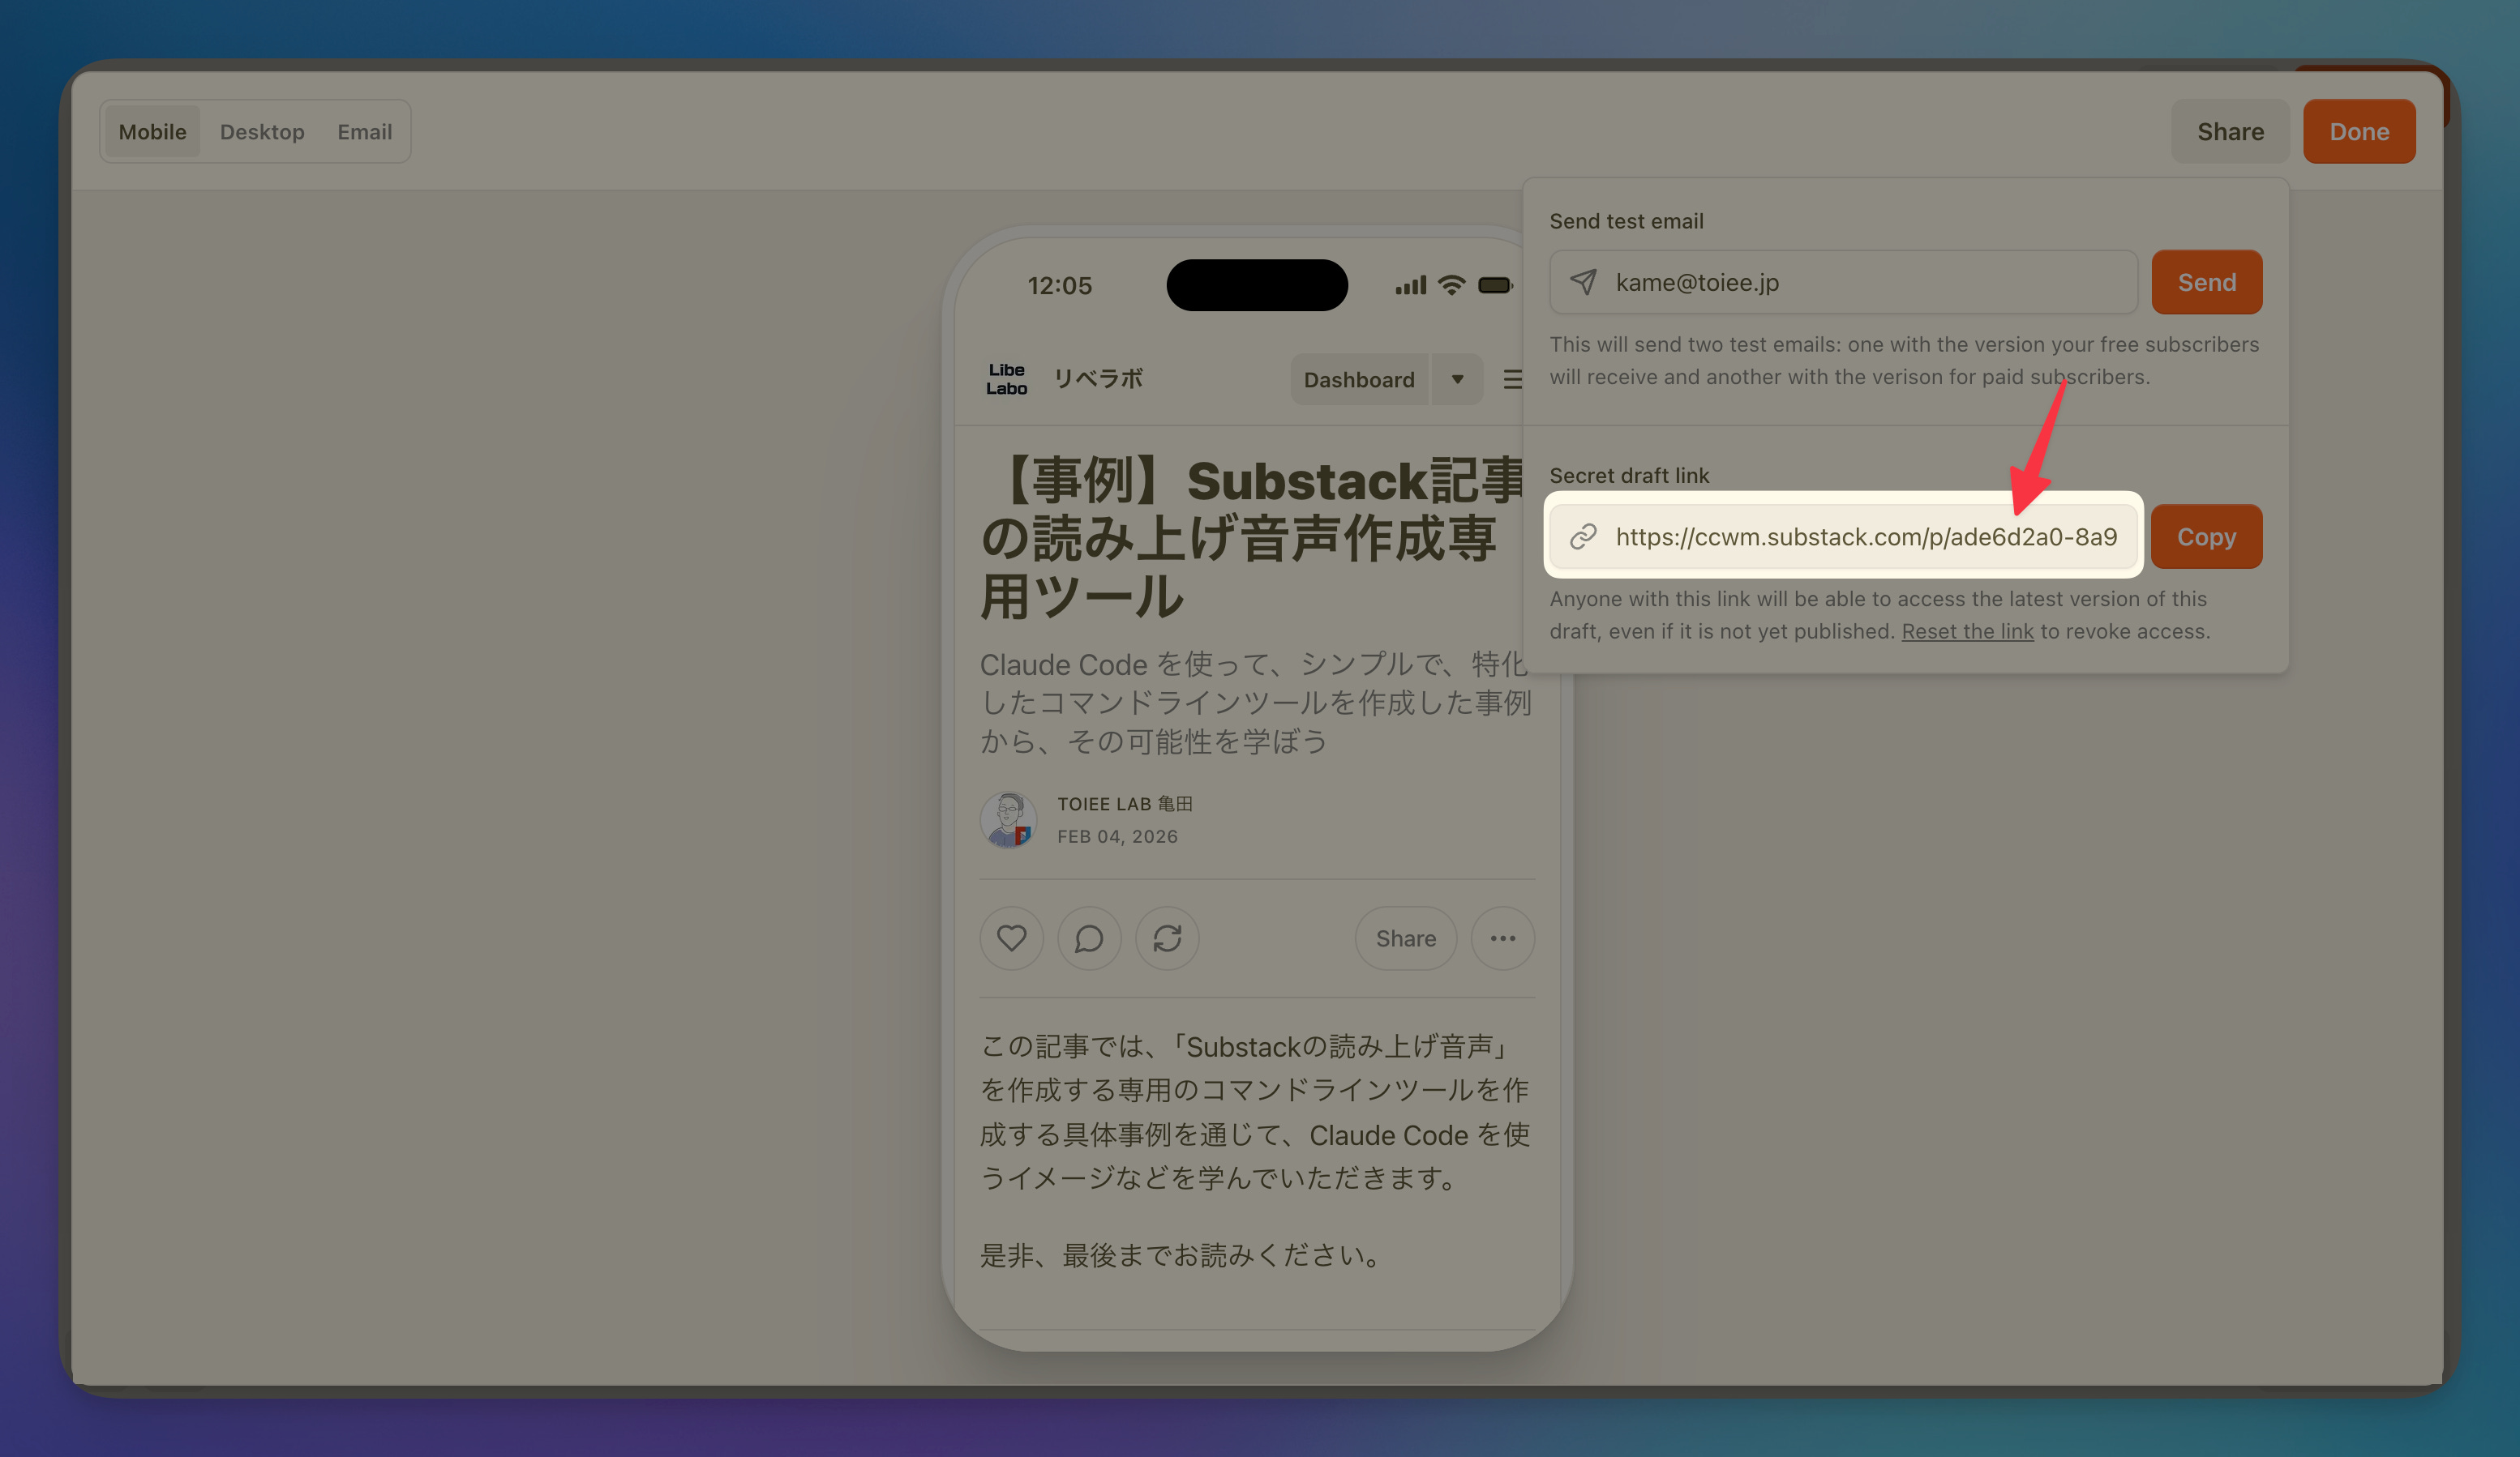Click the battery icon in phone status bar

(1495, 286)
